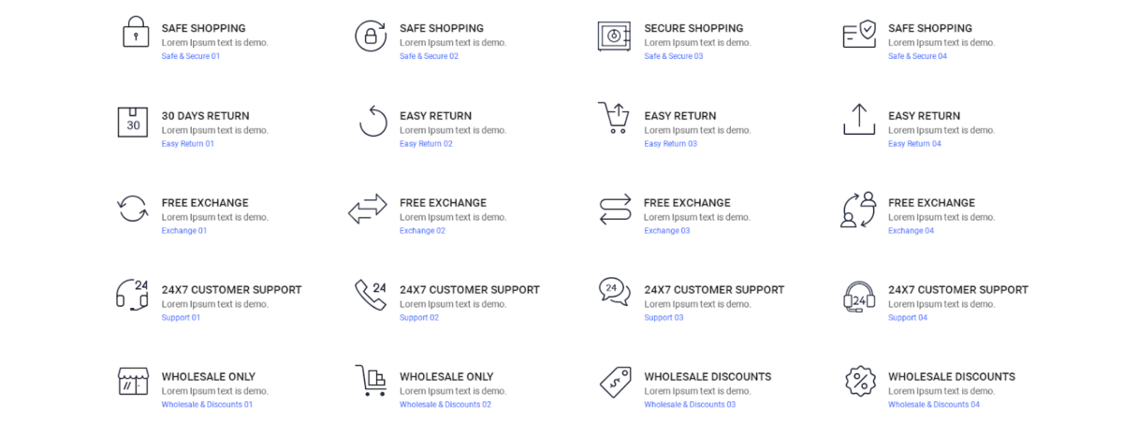Click the double arrows Free Exchange icon
This screenshot has width=1123, height=421.
pyautogui.click(x=367, y=209)
